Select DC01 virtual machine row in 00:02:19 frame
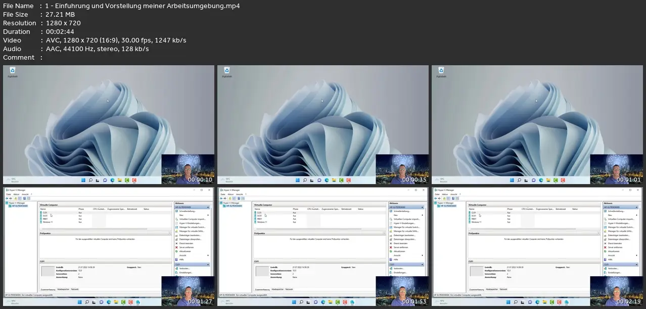This screenshot has width=646, height=309. tap(535, 215)
